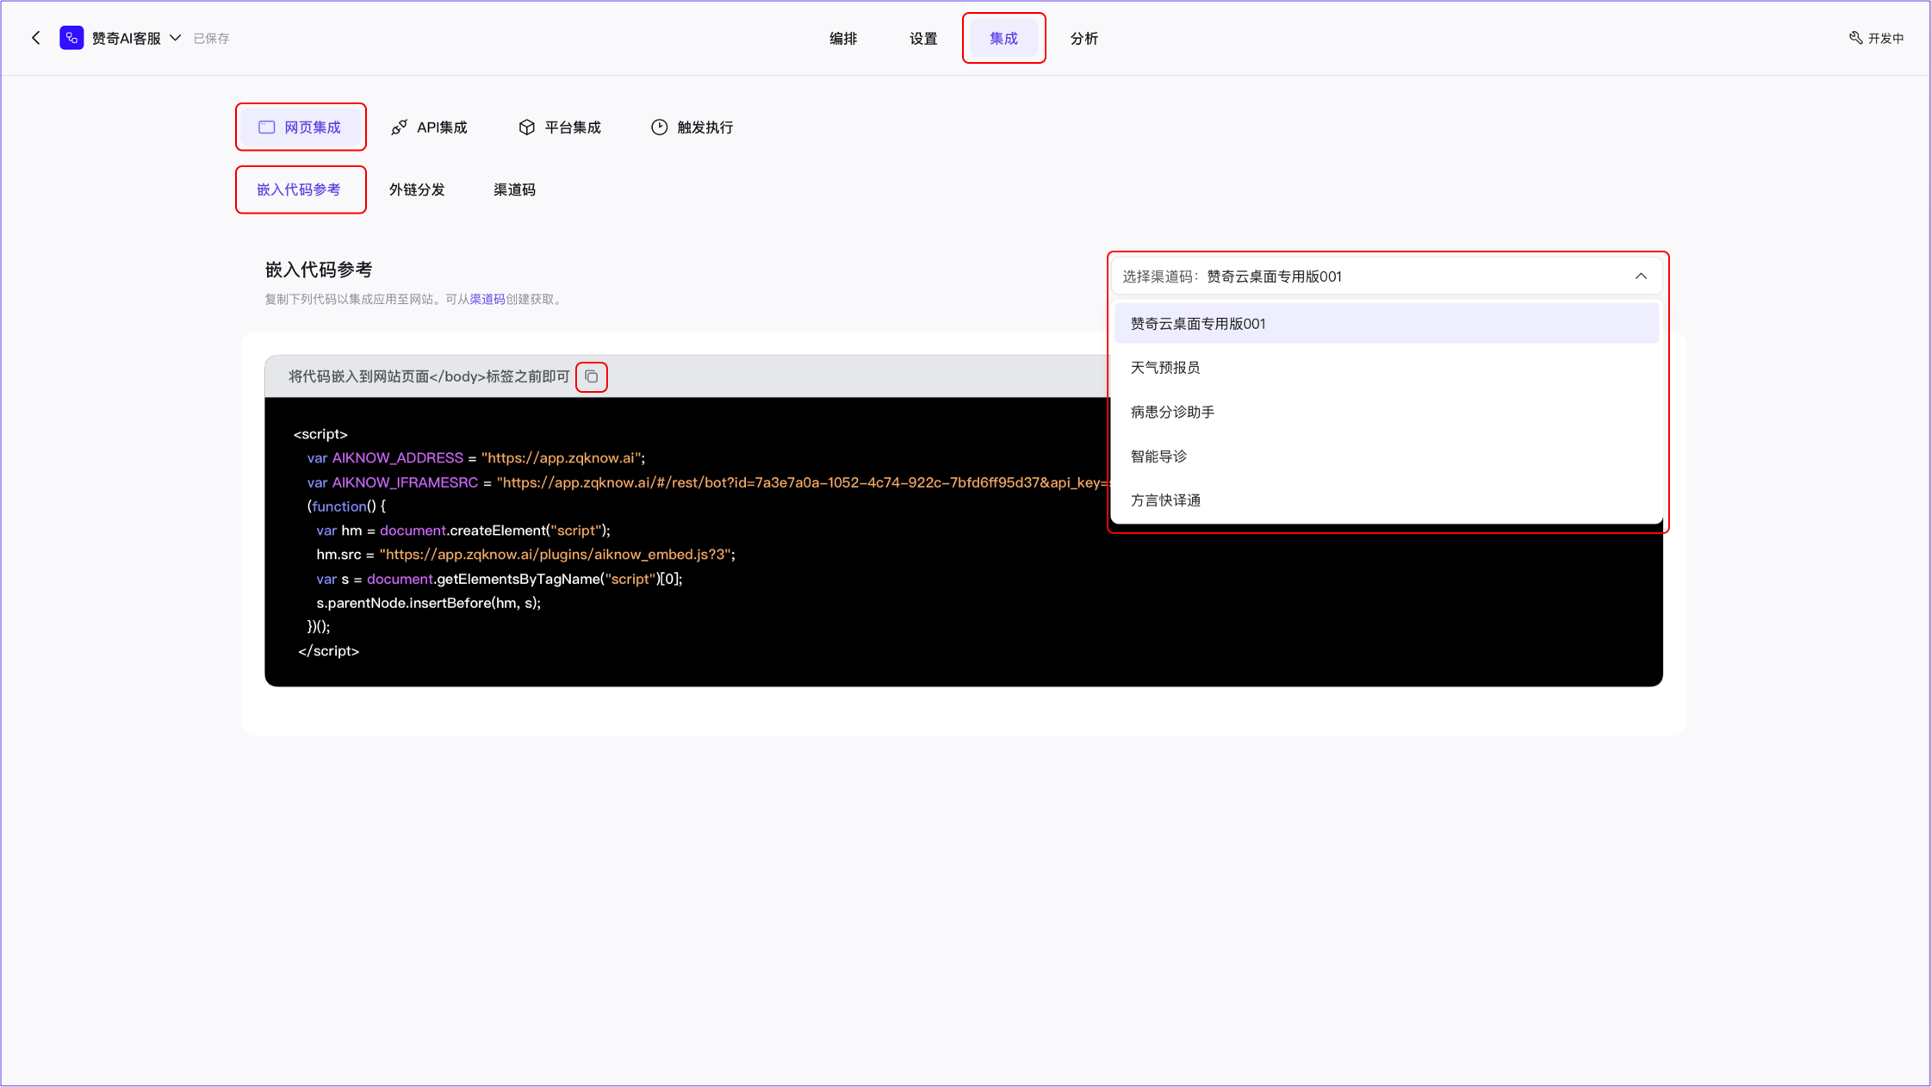1931x1087 pixels.
Task: Click the 网页集成 window icon
Action: click(x=267, y=127)
